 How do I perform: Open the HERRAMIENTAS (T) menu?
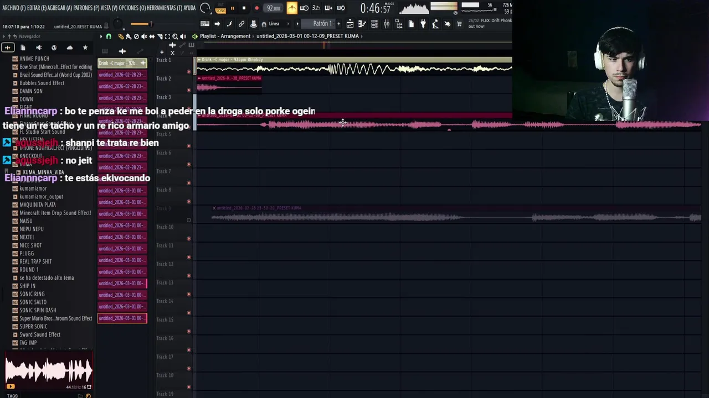pos(165,8)
